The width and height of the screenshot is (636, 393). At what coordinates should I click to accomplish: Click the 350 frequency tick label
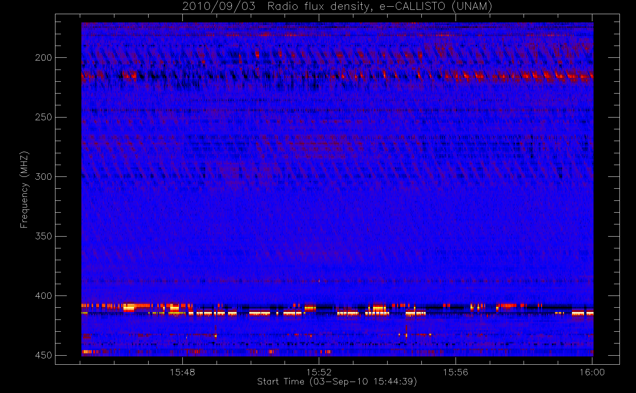click(x=43, y=236)
